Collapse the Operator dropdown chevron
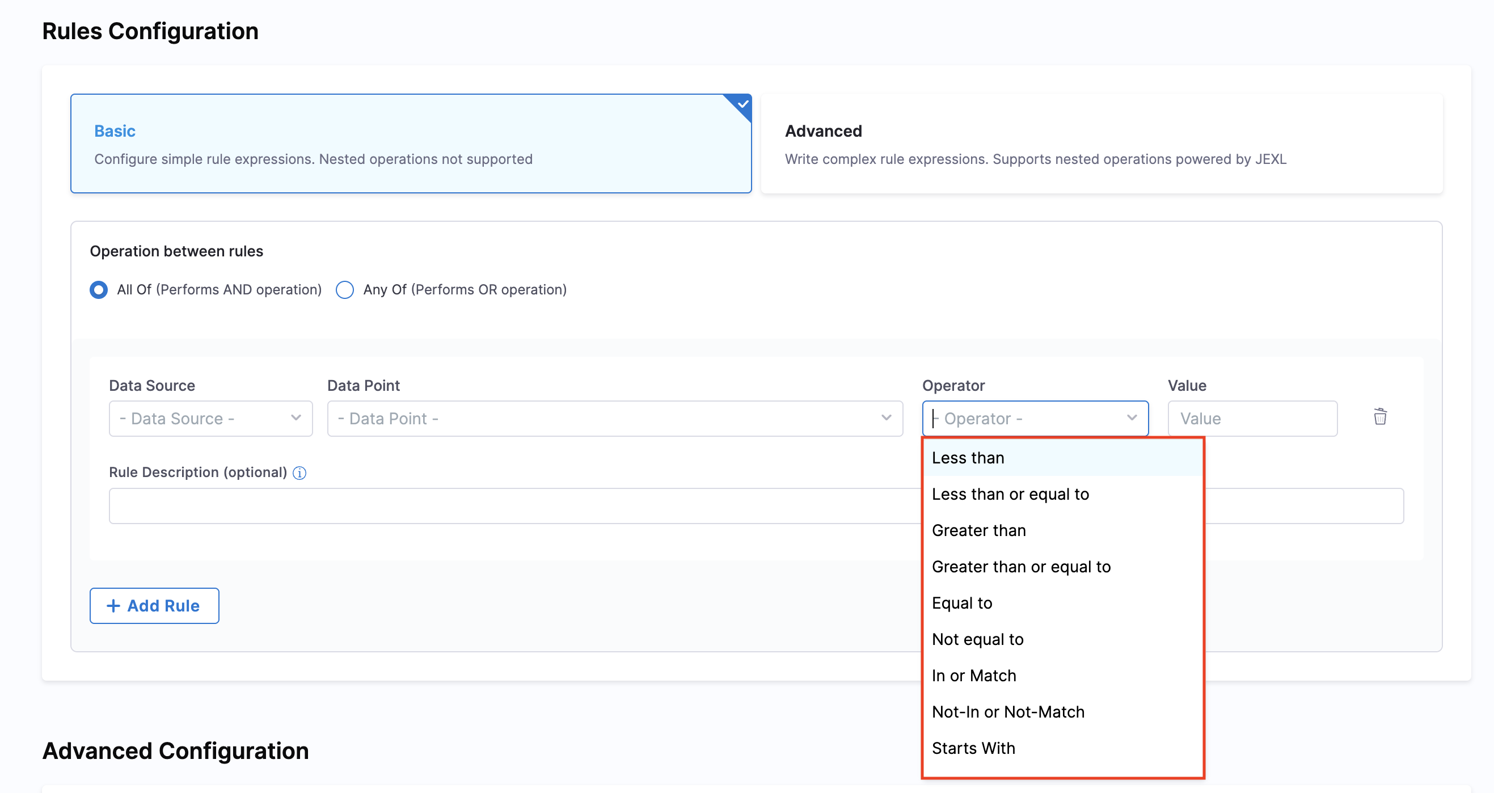The image size is (1494, 793). tap(1132, 417)
